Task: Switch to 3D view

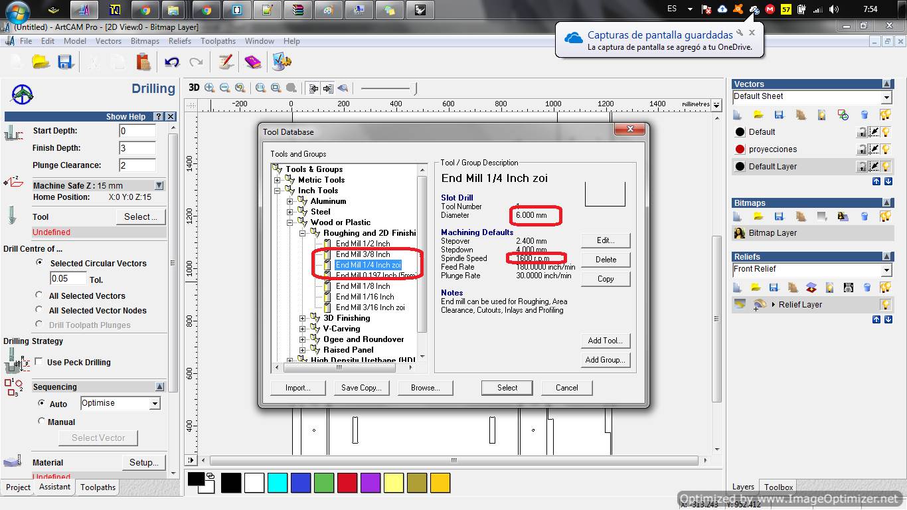Action: tap(194, 88)
